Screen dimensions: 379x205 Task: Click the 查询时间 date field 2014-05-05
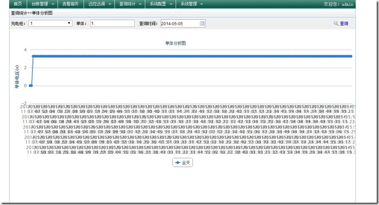click(183, 23)
